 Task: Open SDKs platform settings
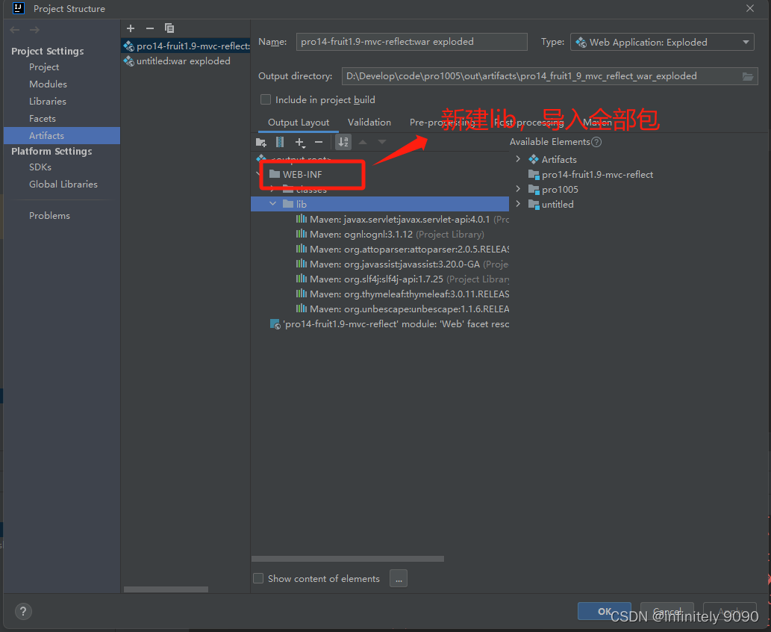pos(40,167)
